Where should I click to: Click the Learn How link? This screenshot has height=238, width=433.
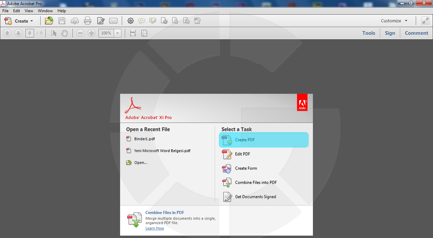155,228
